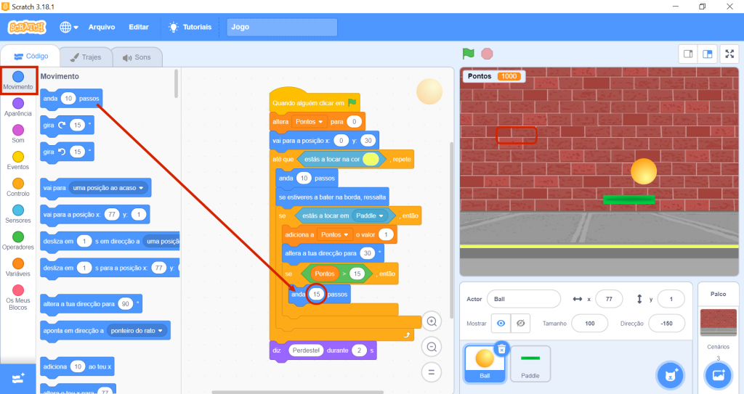The width and height of the screenshot is (744, 394).
Task: Click the 'Quando alguém clicar em' hat block
Action: [314, 101]
